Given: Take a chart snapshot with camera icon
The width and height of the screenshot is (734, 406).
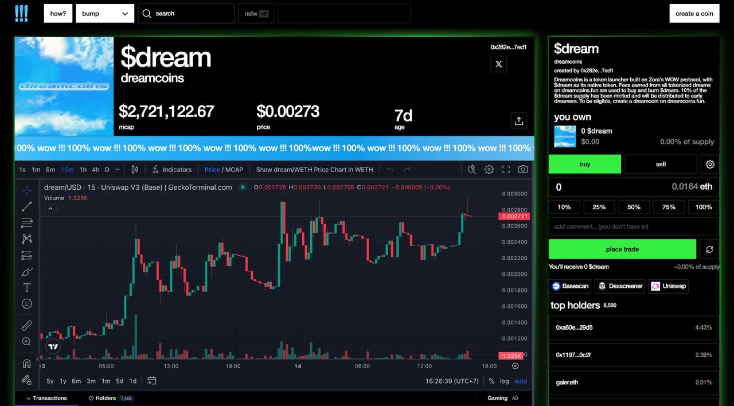Looking at the screenshot, I should point(523,169).
